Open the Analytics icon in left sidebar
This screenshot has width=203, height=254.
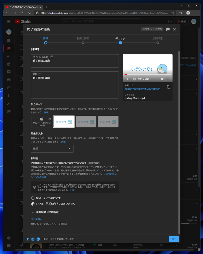(x=9, y=64)
